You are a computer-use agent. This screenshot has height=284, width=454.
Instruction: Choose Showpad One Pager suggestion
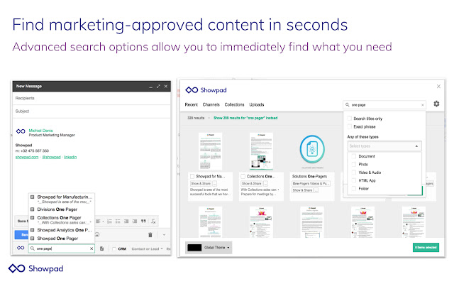click(62, 239)
